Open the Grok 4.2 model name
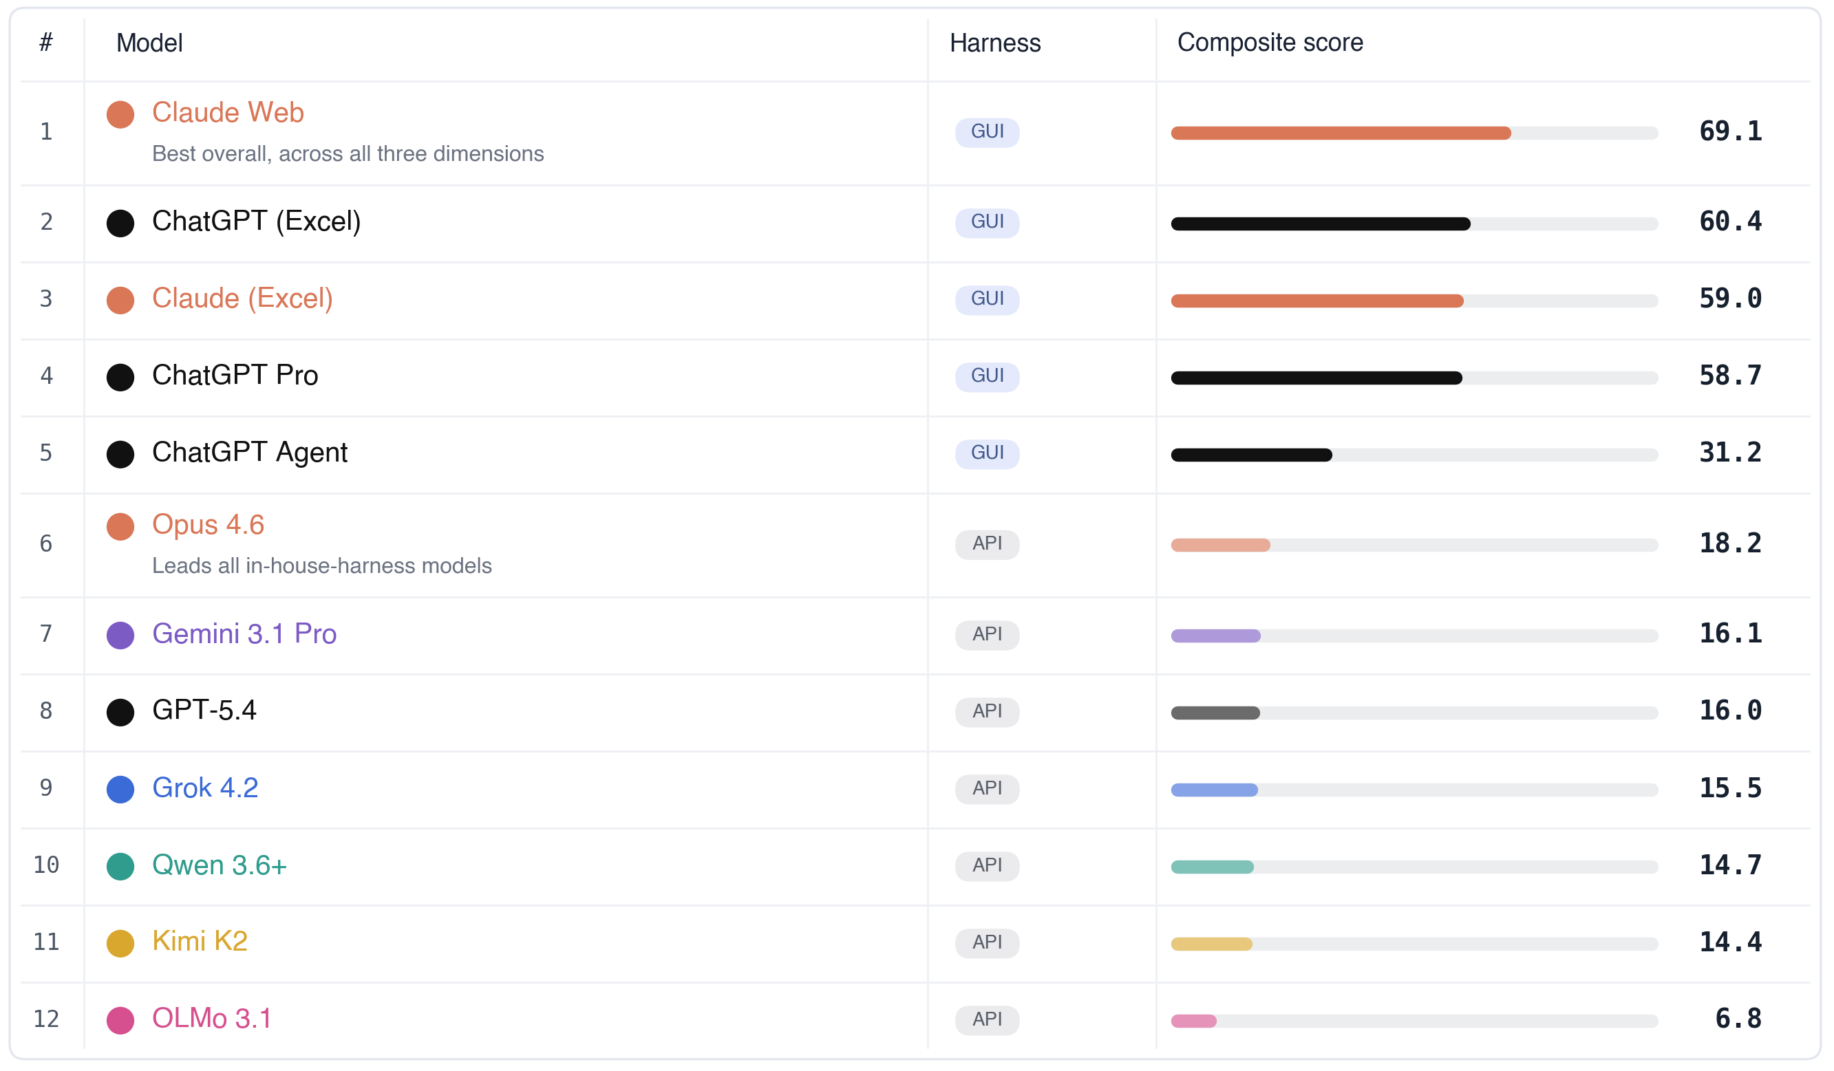 [205, 788]
